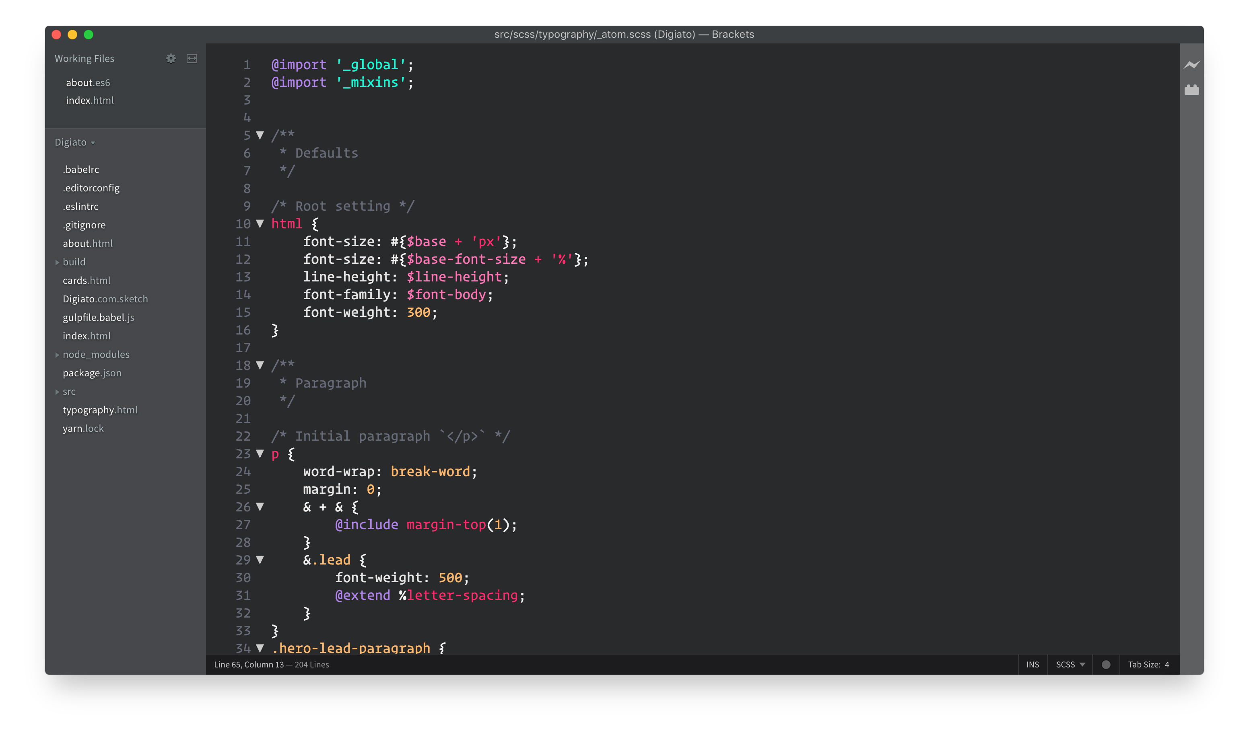Open about.es6 in Working Files

pyautogui.click(x=88, y=83)
